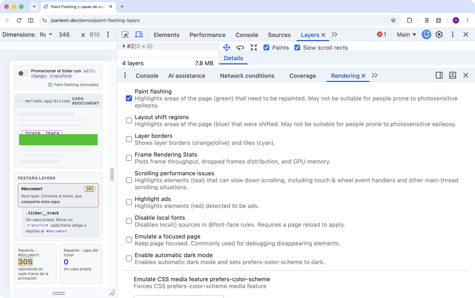Select the rotate mode tool in Layers
This screenshot has width=475, height=298.
click(240, 47)
